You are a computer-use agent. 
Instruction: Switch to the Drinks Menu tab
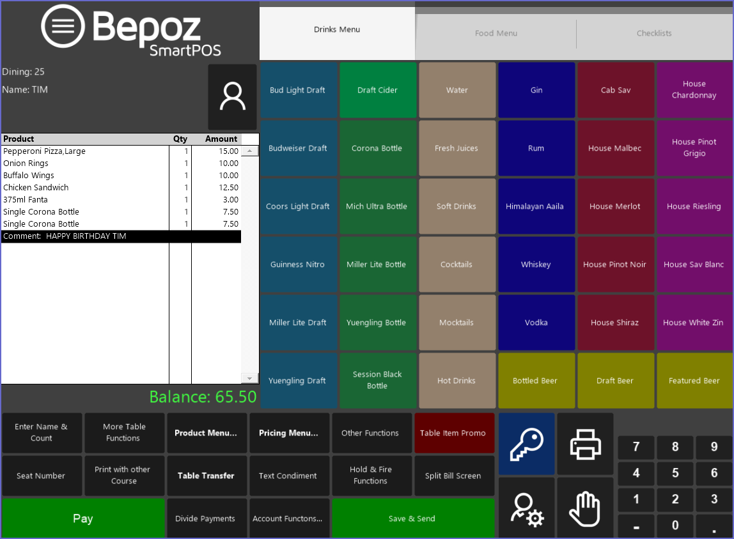pyautogui.click(x=337, y=30)
